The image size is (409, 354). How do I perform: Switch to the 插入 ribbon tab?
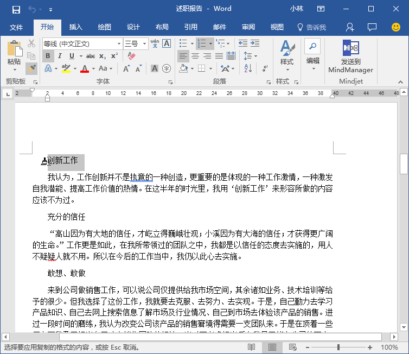[x=75, y=27]
